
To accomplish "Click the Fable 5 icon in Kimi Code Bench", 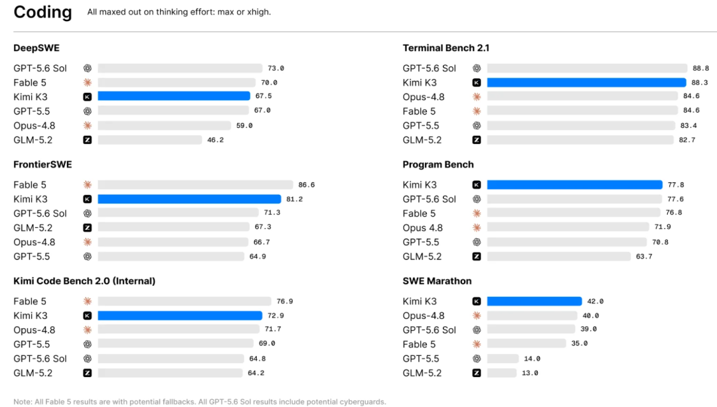I will pos(88,301).
